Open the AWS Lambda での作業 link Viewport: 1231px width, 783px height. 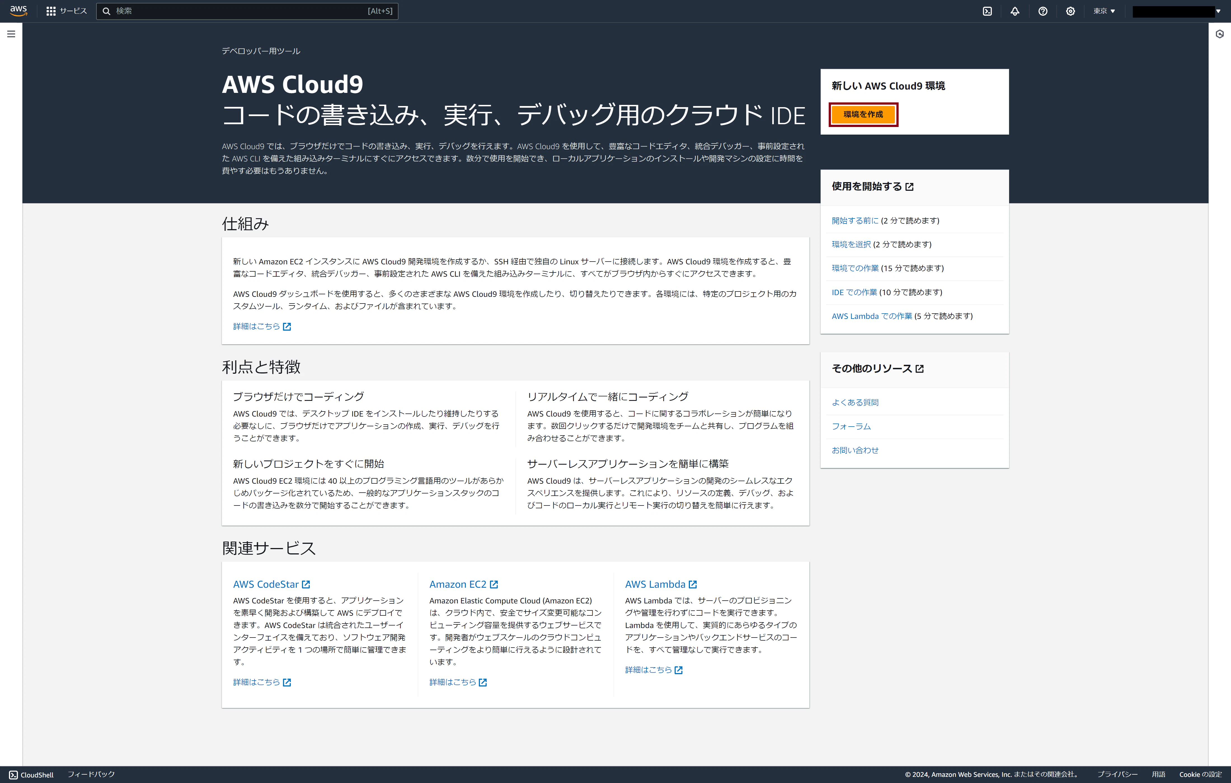click(871, 316)
